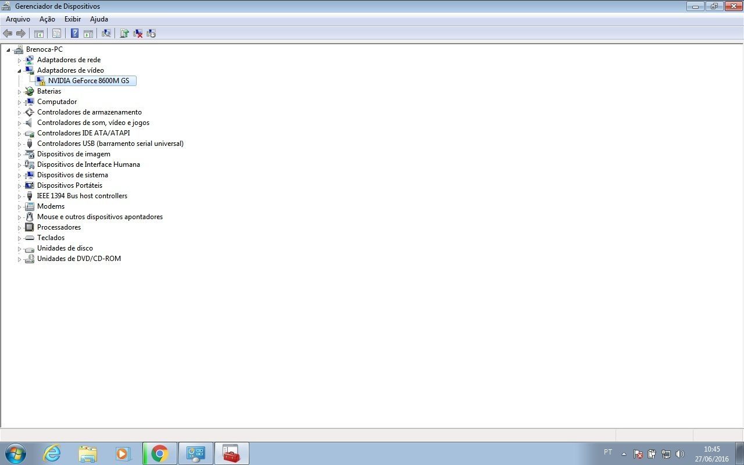Select the Teclados category label
Viewport: 744px width, 465px height.
[x=51, y=238]
